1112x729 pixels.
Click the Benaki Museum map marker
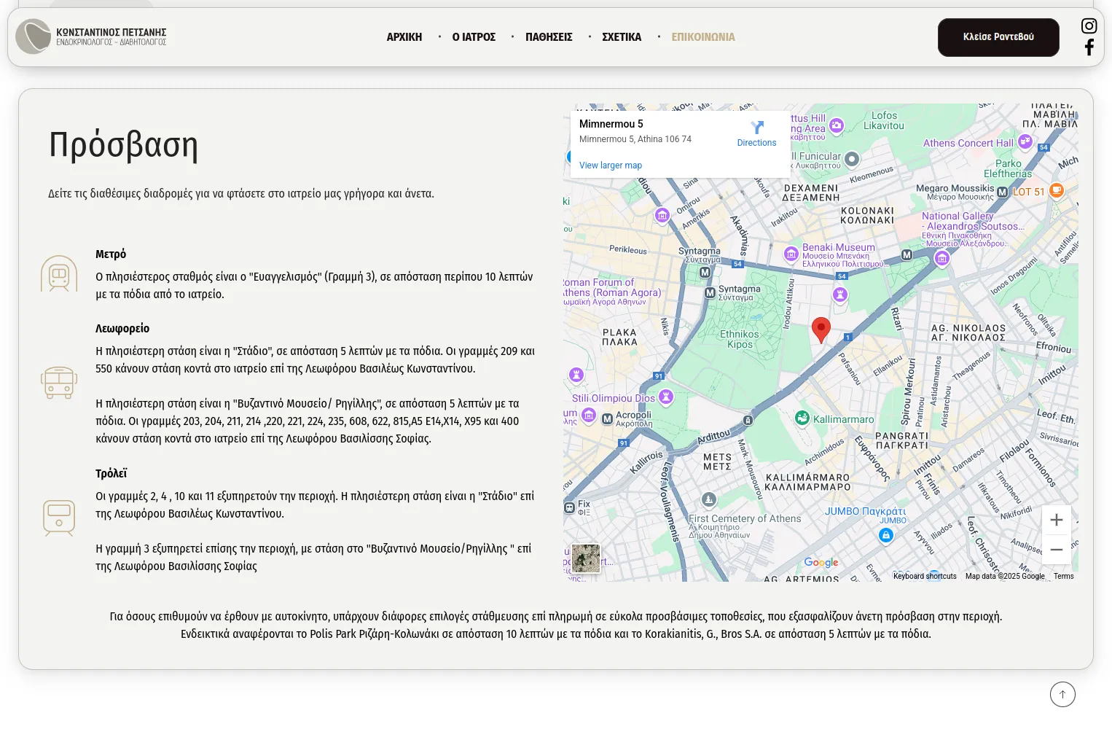pyautogui.click(x=791, y=254)
